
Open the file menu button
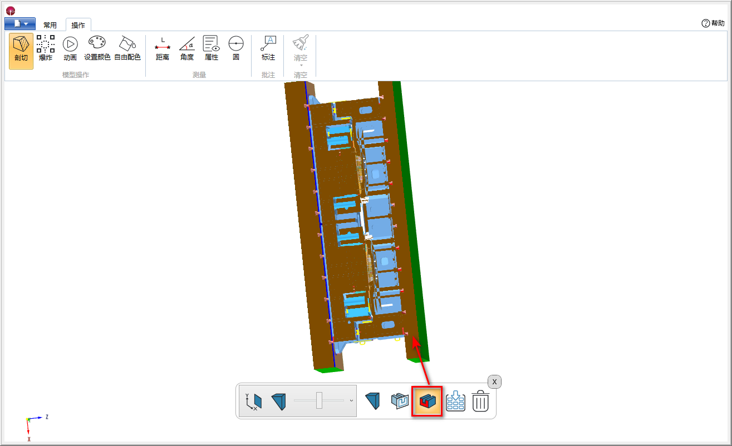(x=20, y=23)
